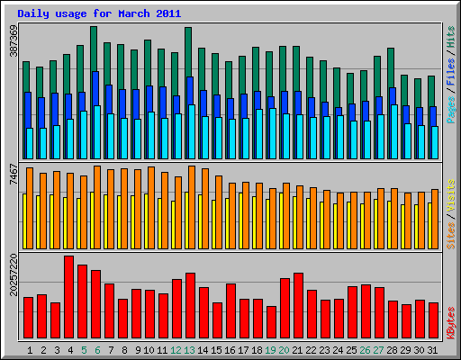Click the visits axis value 7467
The image size is (461, 360).
tap(14, 175)
